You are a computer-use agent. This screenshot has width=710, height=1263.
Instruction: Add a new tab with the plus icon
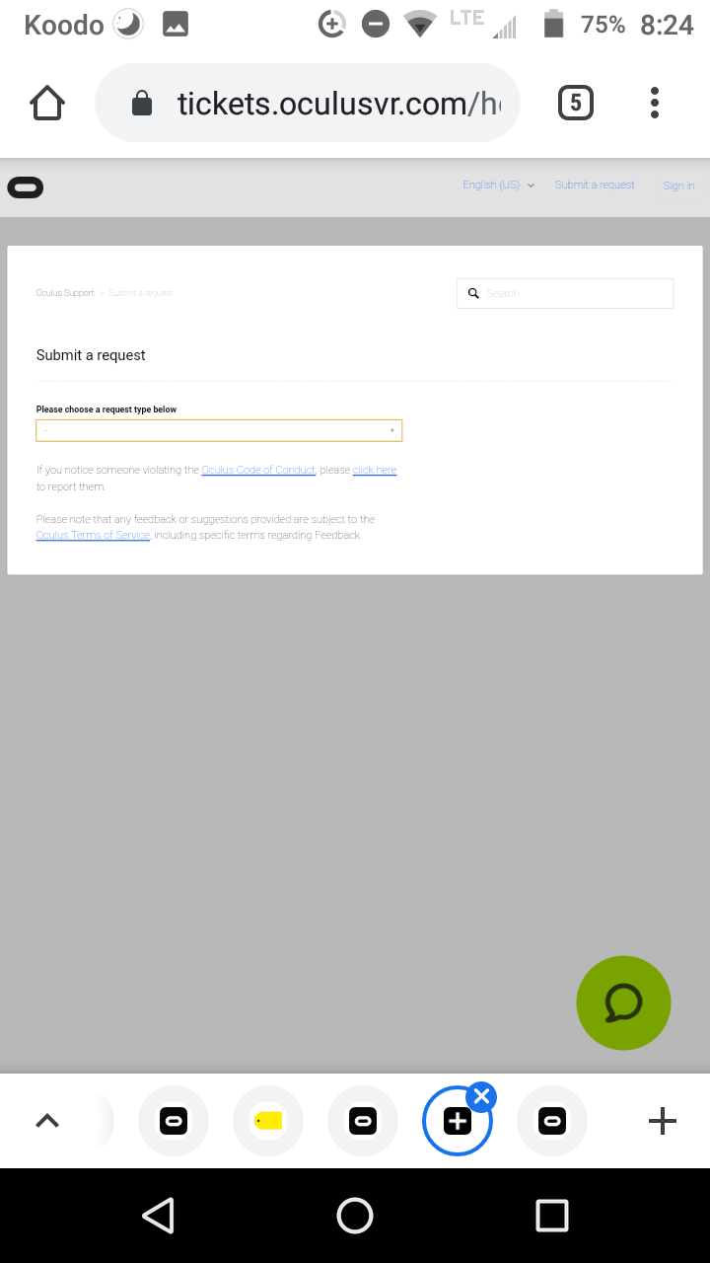coord(663,1121)
